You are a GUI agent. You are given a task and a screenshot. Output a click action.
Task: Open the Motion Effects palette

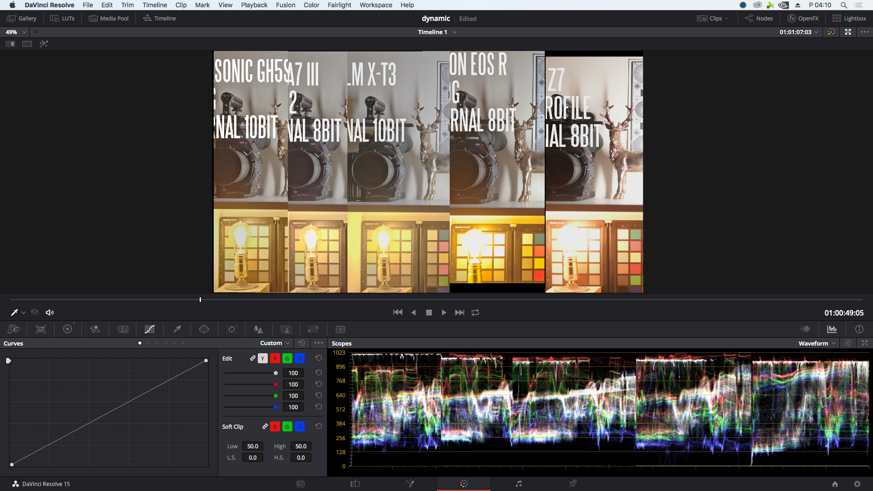(123, 329)
